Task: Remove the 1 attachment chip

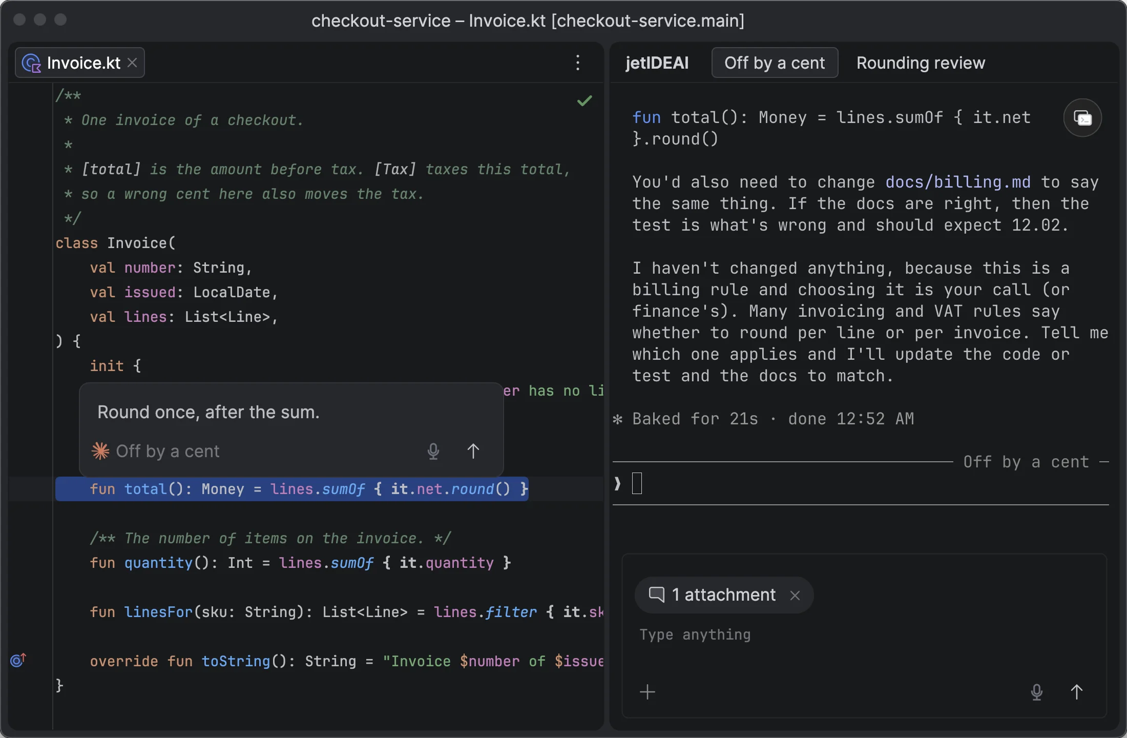Action: [x=795, y=595]
